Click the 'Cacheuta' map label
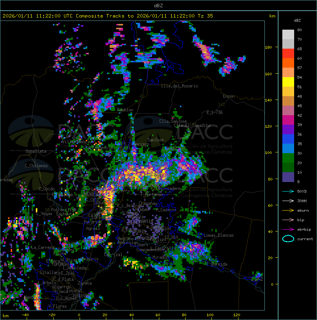The width and height of the screenshot is (317, 320). click(x=65, y=214)
